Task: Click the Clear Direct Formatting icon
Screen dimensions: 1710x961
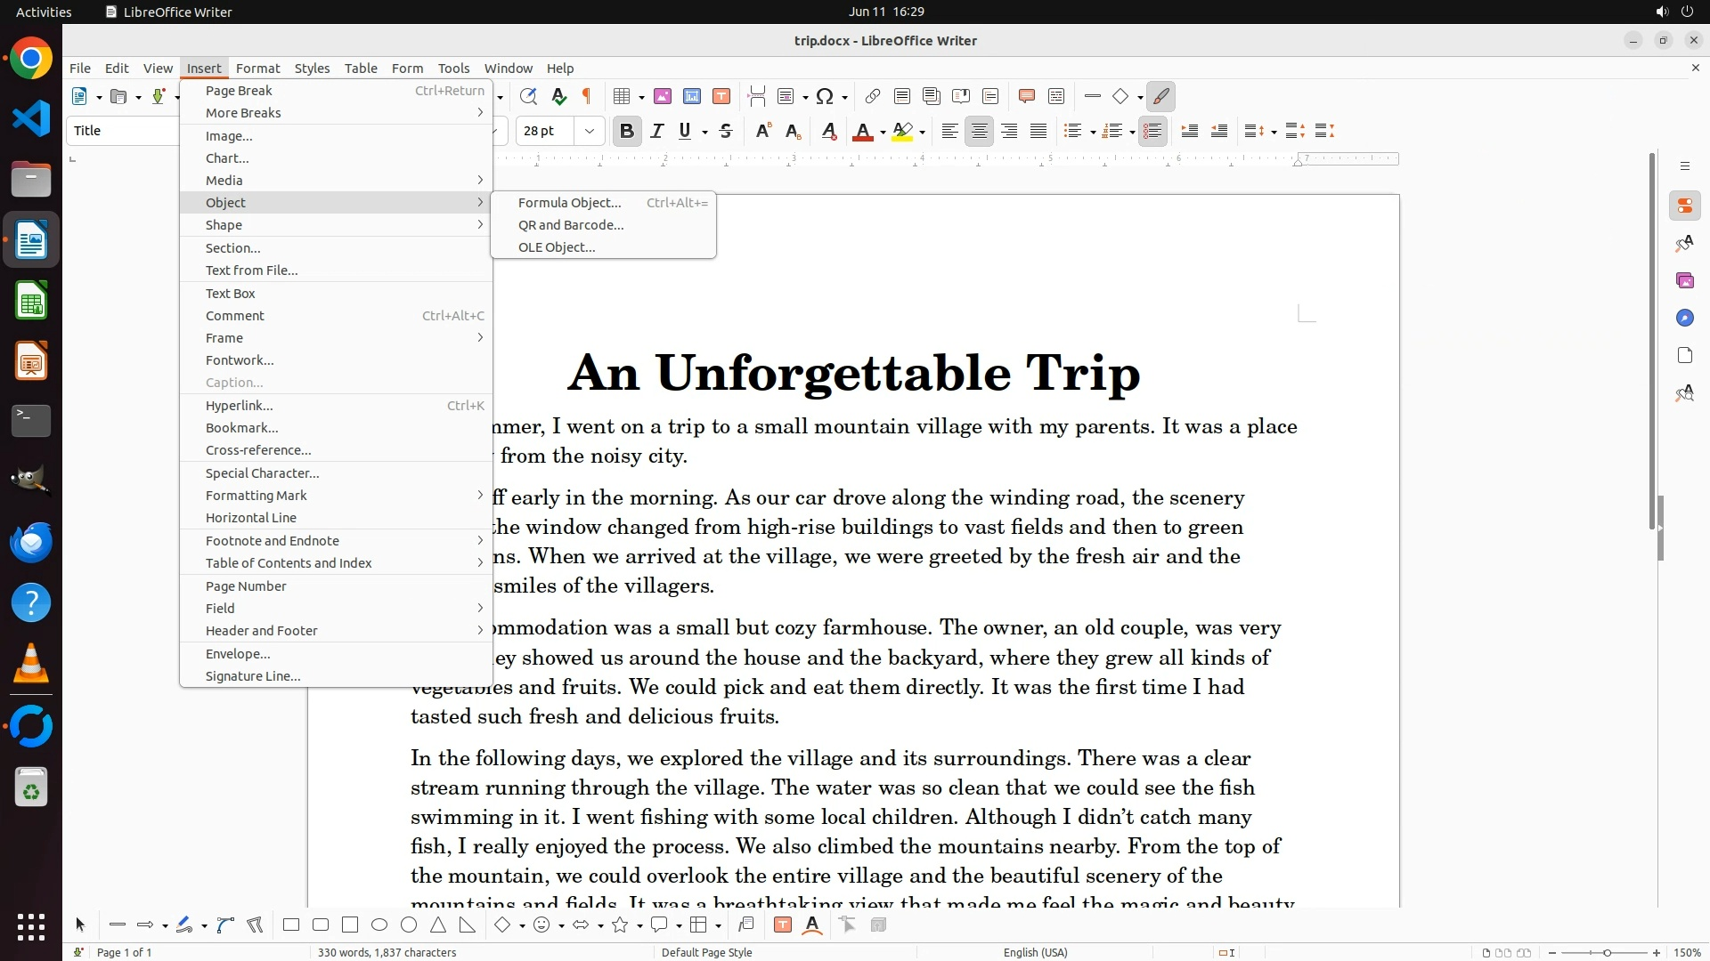Action: pyautogui.click(x=828, y=132)
